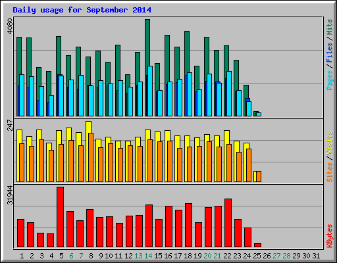Select green weekend day label '28'
The width and height of the screenshot is (337, 263).
pyautogui.click(x=286, y=256)
